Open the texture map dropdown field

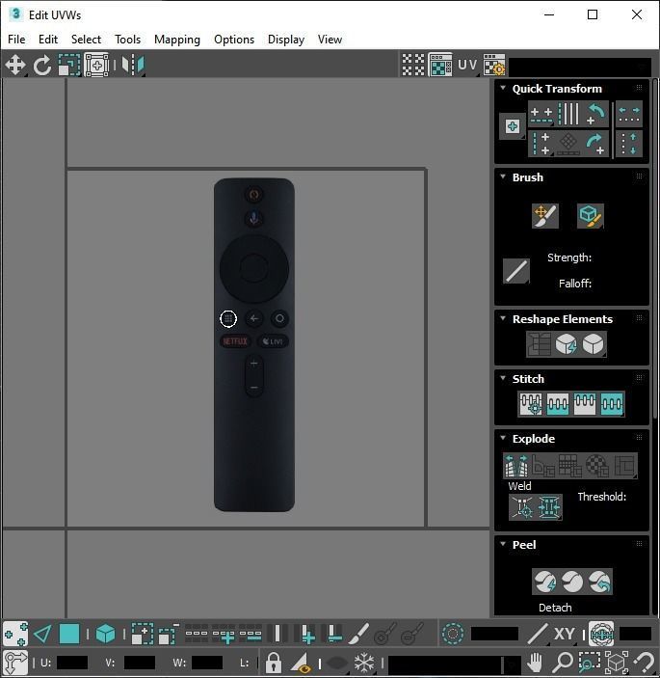[580, 67]
